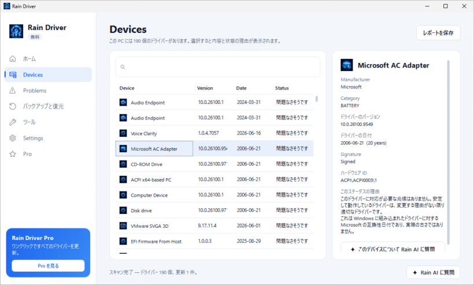Open バックアップと復元 section

coord(49,106)
